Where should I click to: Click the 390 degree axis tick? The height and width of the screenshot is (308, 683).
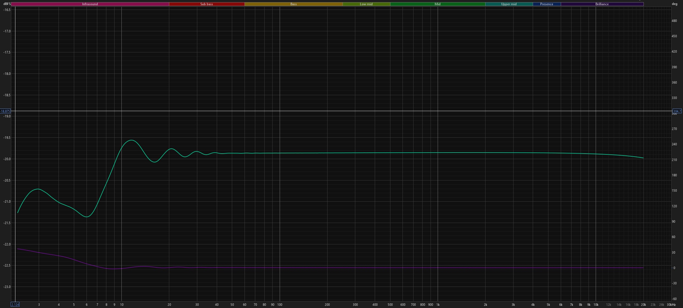[x=674, y=67]
